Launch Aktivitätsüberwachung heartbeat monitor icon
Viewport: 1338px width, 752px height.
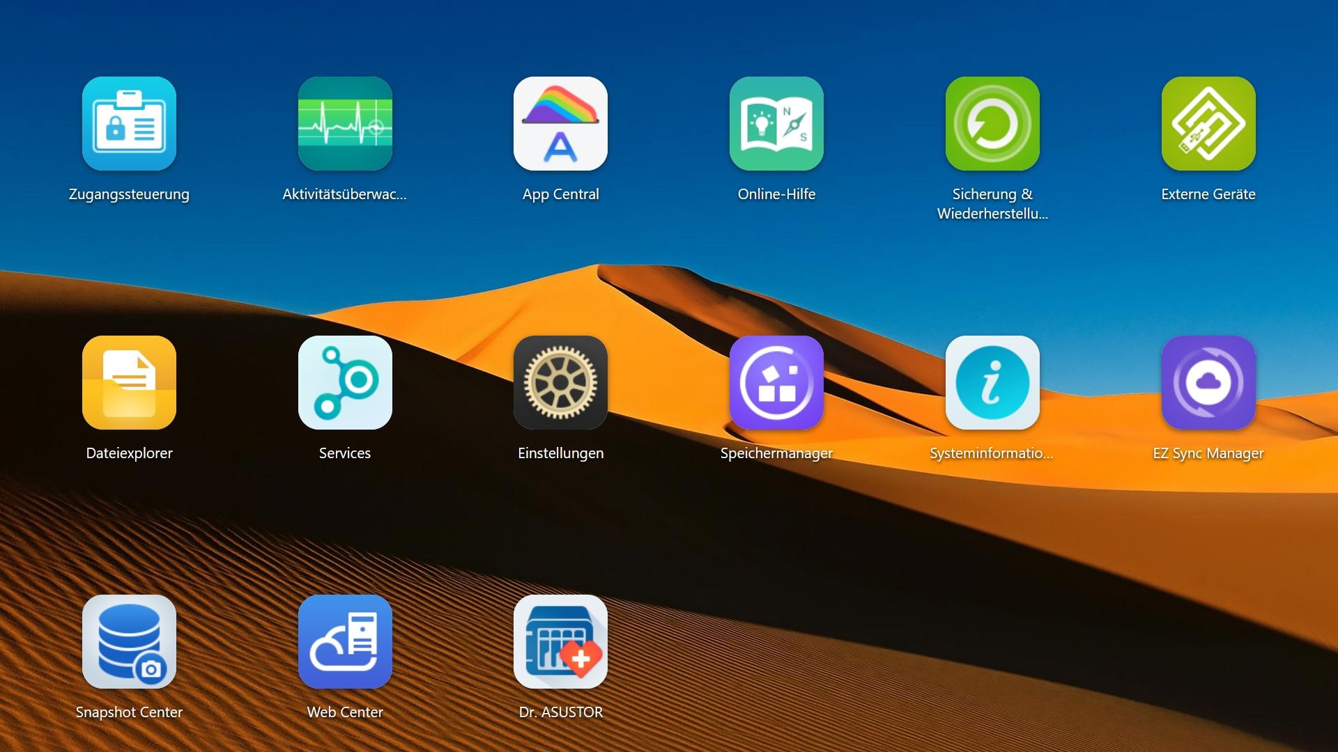pos(345,124)
